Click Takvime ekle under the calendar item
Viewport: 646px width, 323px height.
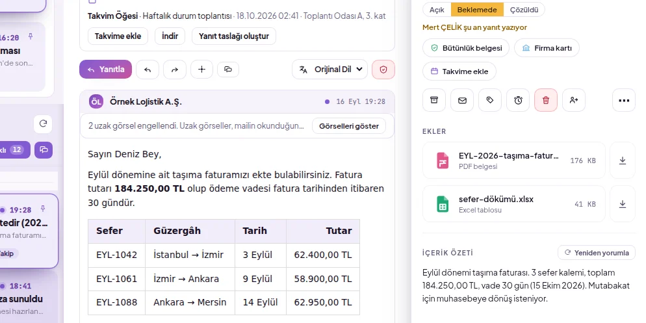click(x=118, y=36)
